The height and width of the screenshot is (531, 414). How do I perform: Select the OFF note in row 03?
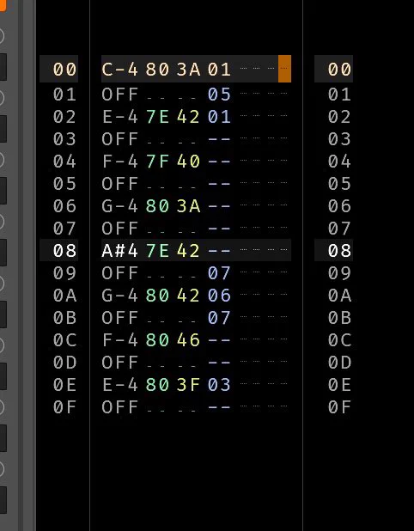pos(120,139)
